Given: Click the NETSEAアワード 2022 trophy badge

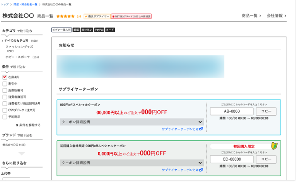Looking at the screenshot, I should click(131, 16).
